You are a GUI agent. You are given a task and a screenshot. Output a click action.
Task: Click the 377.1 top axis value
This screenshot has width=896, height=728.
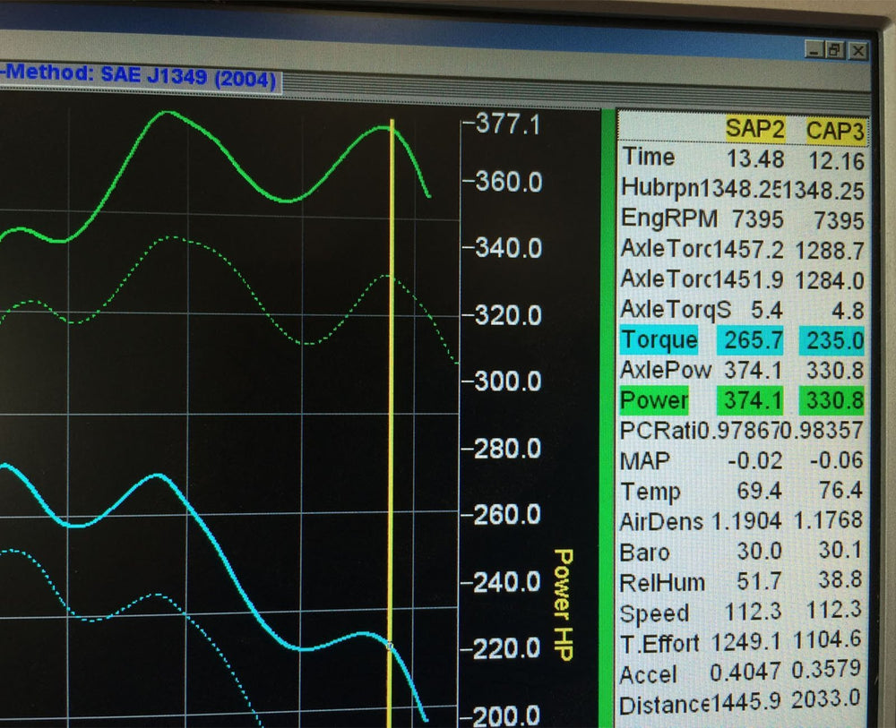click(506, 124)
